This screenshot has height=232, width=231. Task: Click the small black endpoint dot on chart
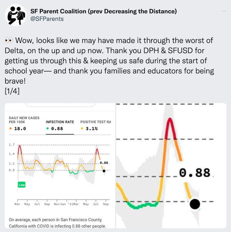click(x=104, y=171)
